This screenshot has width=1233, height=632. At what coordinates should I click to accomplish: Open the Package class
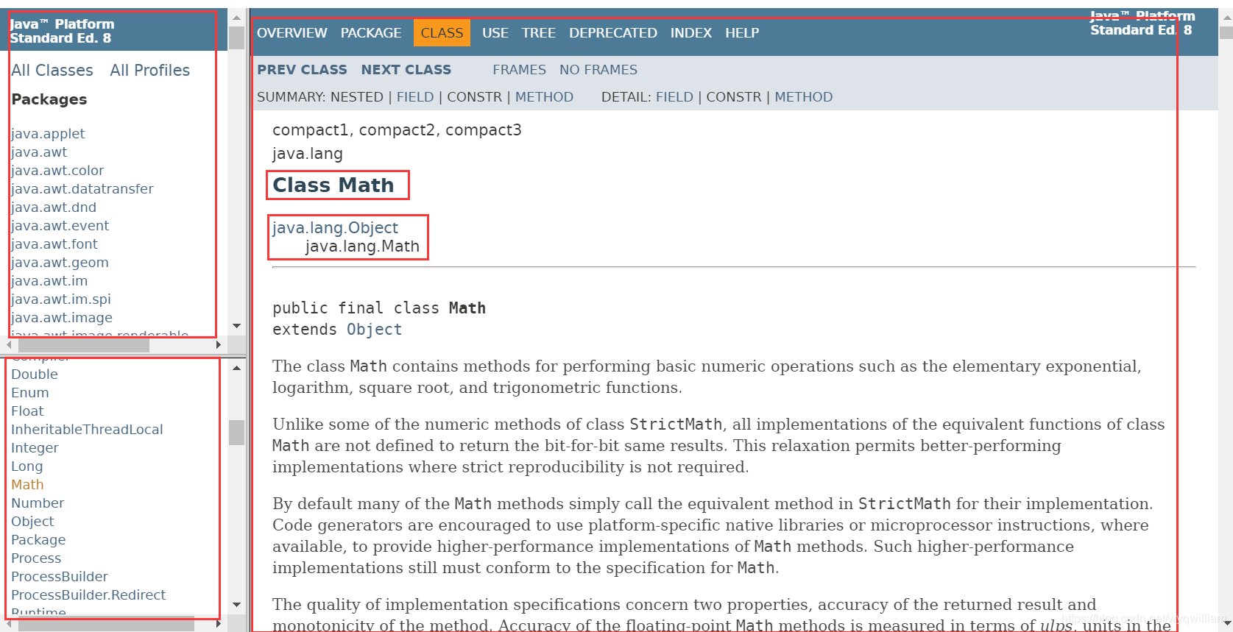38,540
